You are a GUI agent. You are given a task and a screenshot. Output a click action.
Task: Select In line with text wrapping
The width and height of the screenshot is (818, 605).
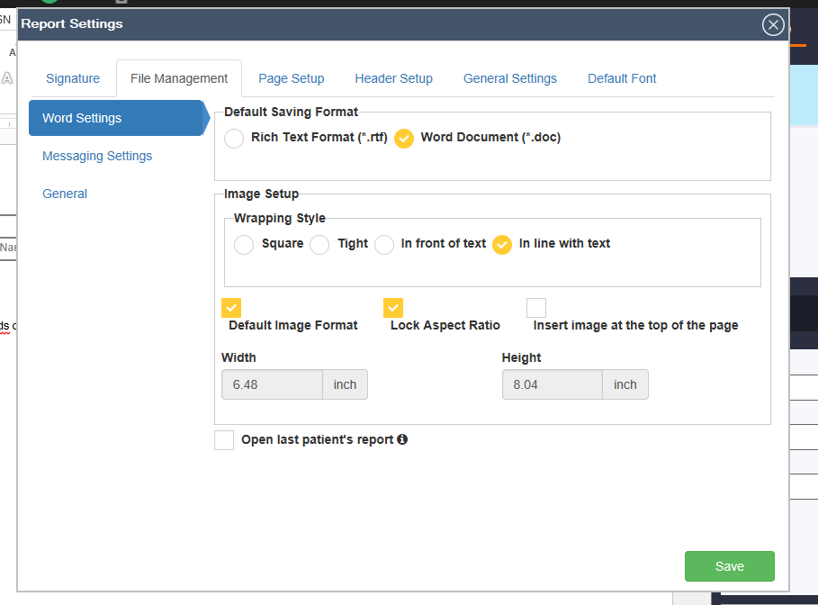(x=502, y=245)
